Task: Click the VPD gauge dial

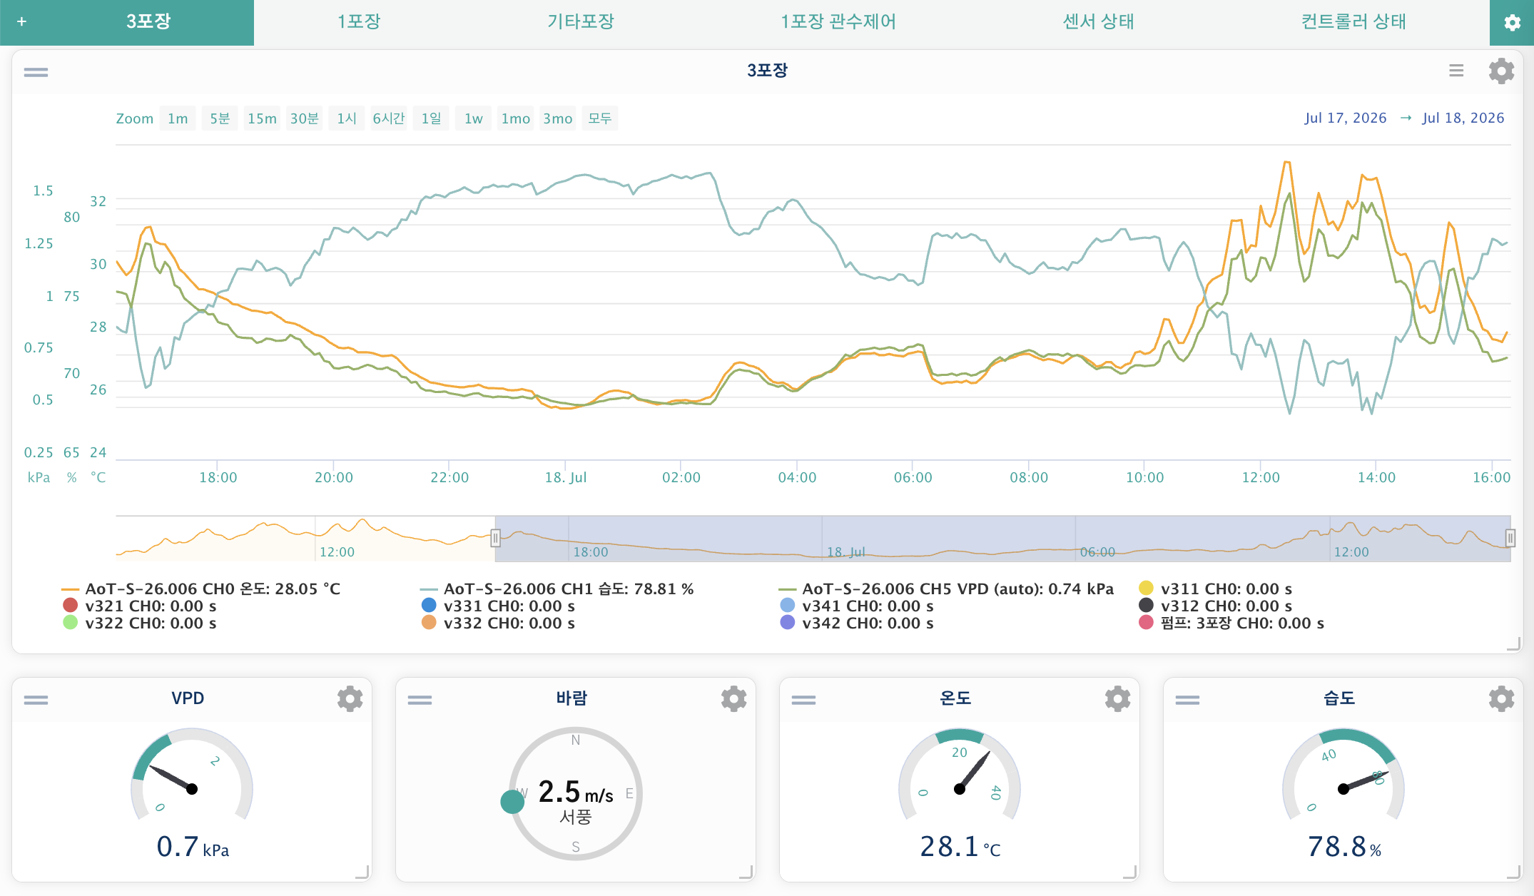Action: 192,775
